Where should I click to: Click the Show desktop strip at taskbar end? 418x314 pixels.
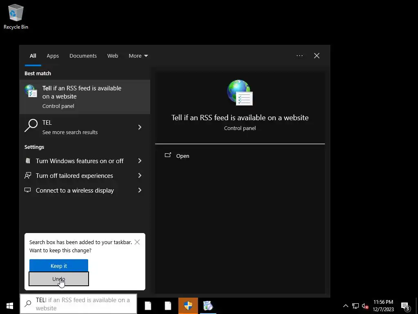pos(417,306)
